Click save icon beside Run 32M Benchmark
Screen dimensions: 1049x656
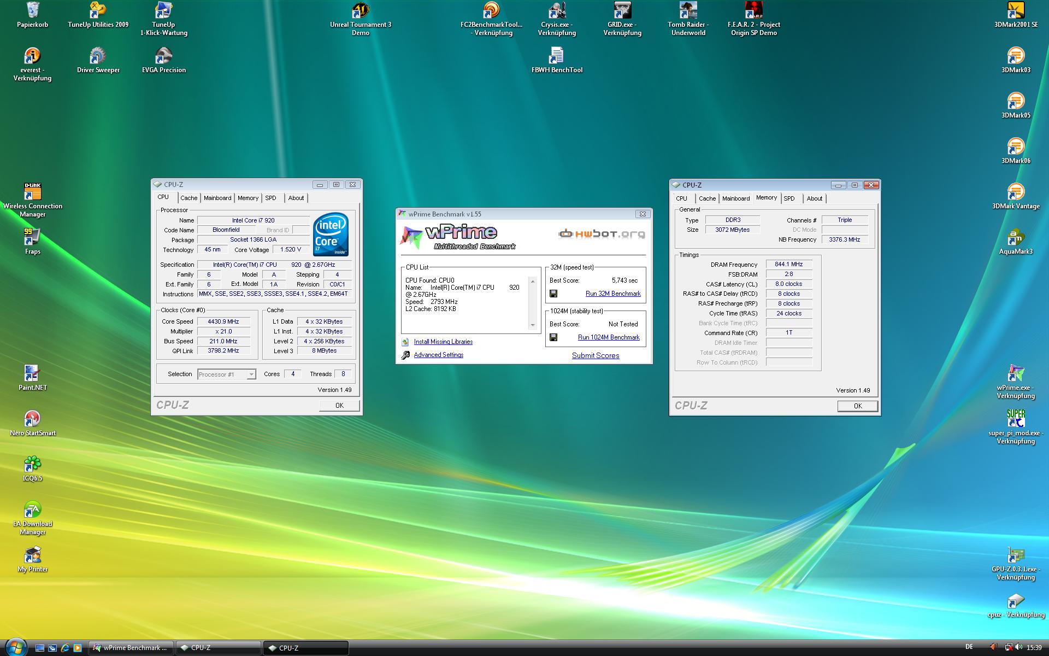coord(553,294)
